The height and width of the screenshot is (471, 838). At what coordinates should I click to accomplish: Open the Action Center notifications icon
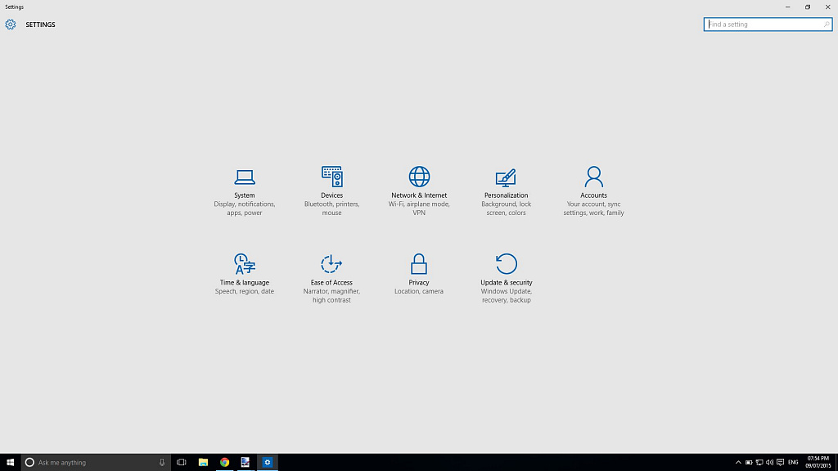(780, 463)
